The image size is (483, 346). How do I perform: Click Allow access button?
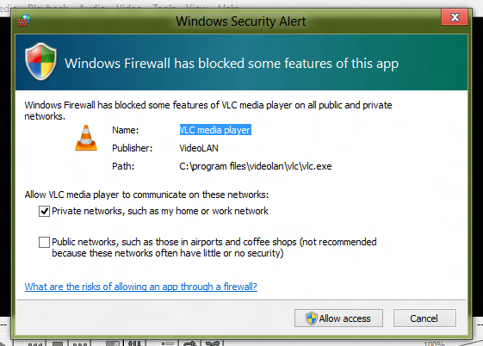tap(338, 318)
